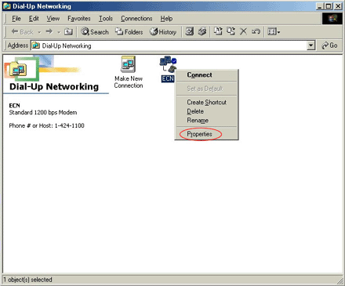
Task: Open the Tools menu
Action: tap(106, 19)
